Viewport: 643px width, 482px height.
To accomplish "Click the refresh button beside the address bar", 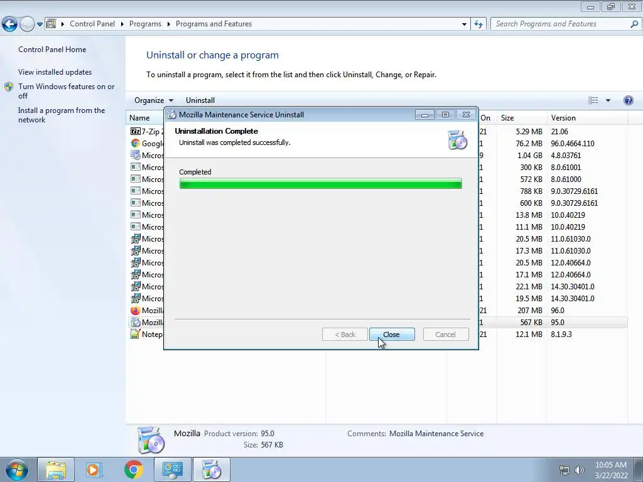I will [x=478, y=24].
